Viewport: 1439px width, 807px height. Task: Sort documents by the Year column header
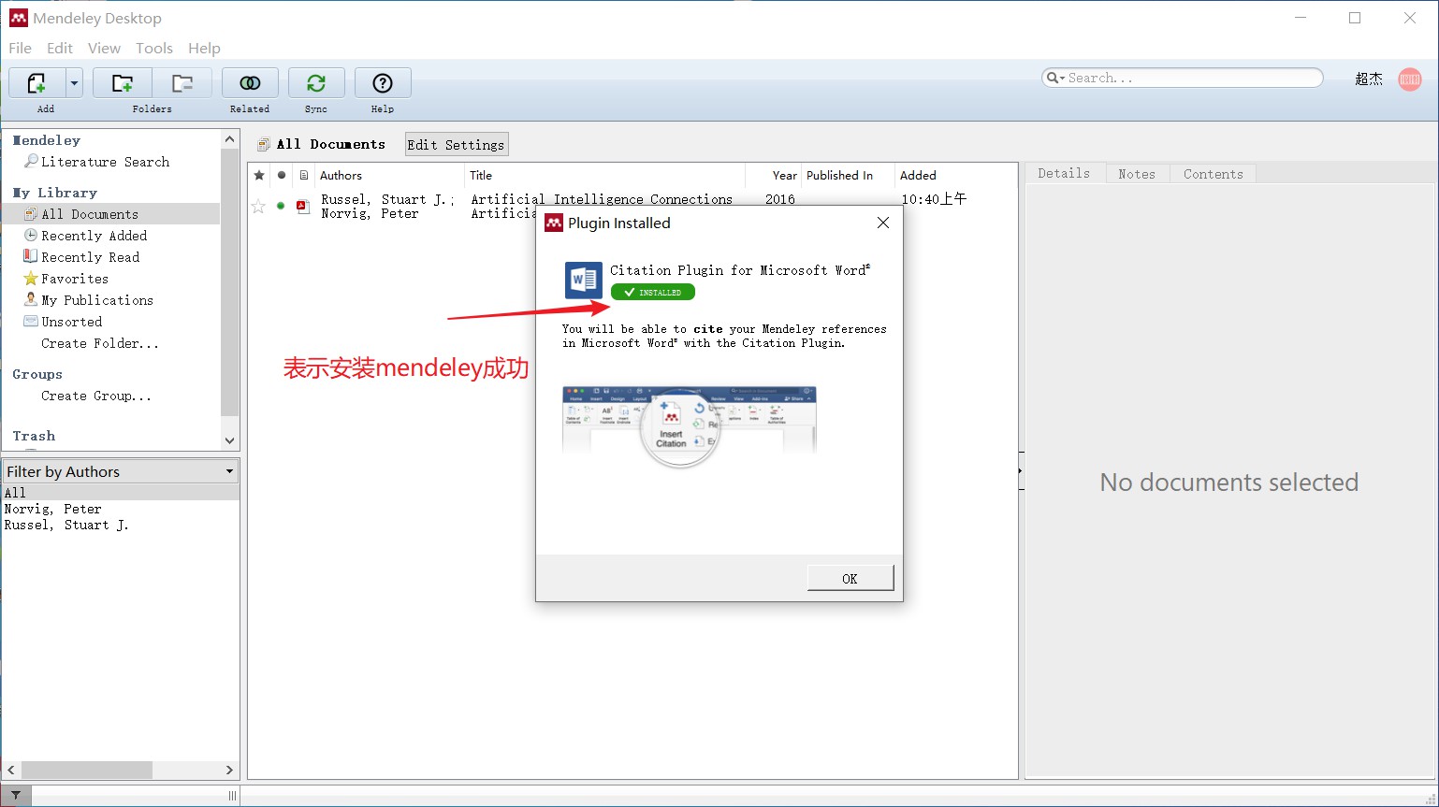click(774, 175)
